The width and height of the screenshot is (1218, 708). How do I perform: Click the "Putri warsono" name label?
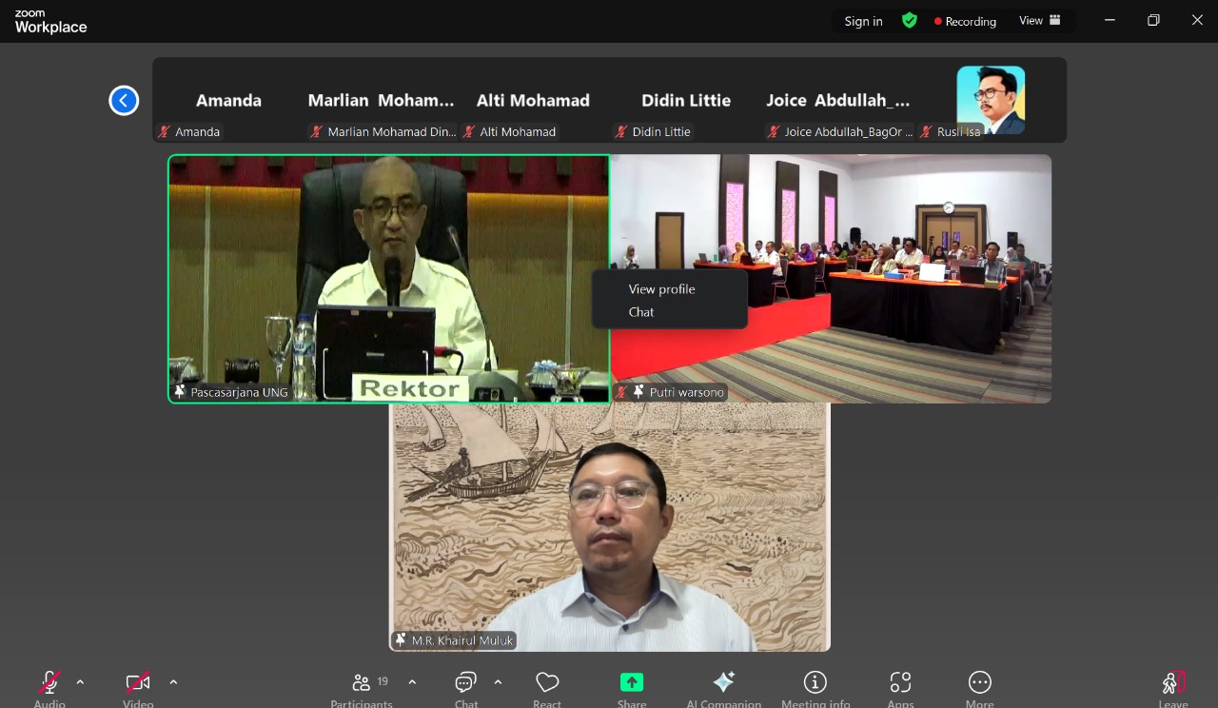686,392
